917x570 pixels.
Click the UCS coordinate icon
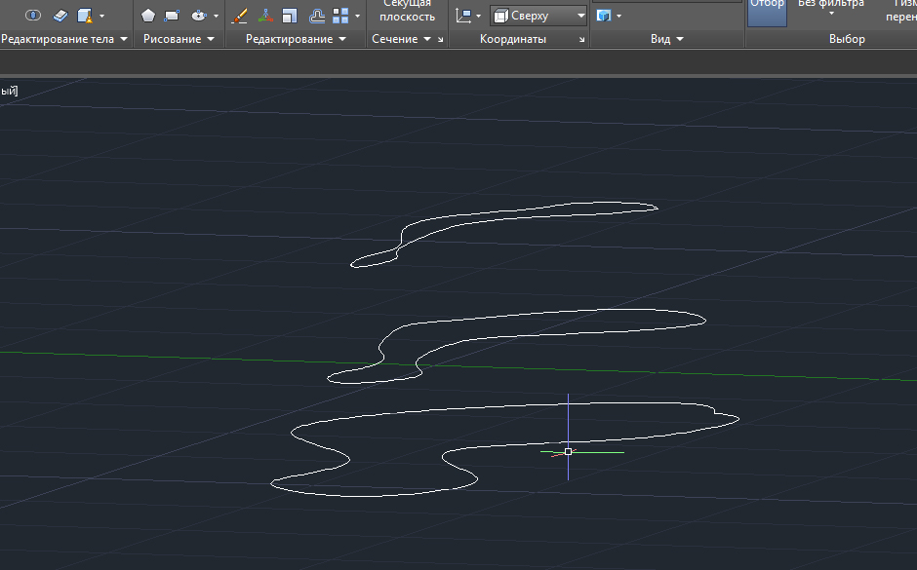[x=463, y=16]
